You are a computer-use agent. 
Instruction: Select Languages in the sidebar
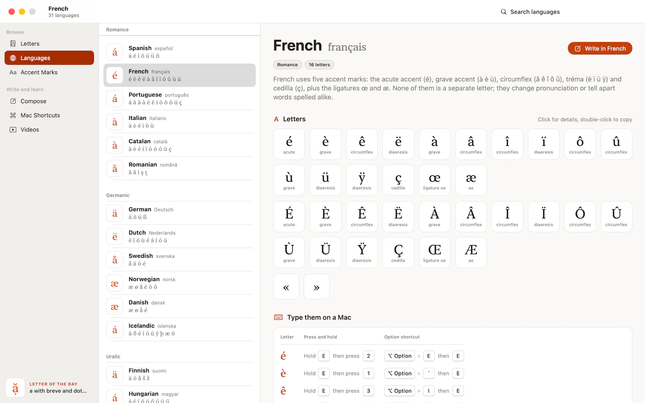coord(49,58)
